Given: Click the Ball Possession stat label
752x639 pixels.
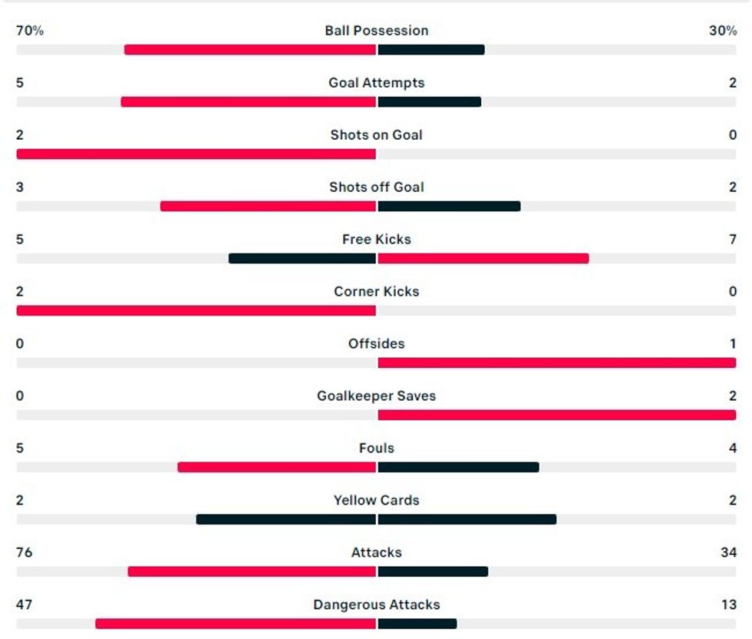Looking at the screenshot, I should [376, 31].
